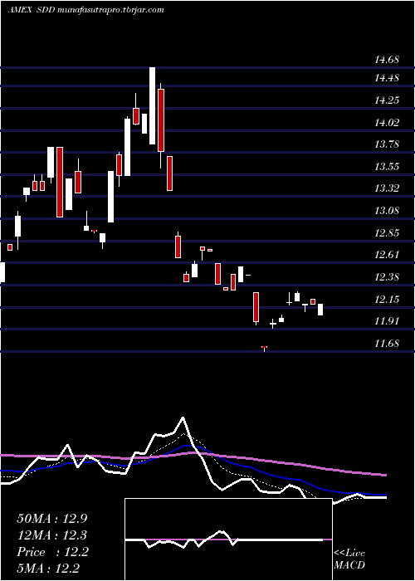Click the 5MA : 12.2 reading
Viewport: 415px width, 581px height.
(48, 569)
